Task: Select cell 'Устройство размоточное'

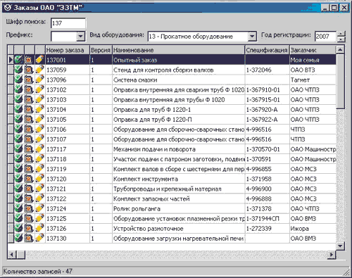Action: coord(178,228)
